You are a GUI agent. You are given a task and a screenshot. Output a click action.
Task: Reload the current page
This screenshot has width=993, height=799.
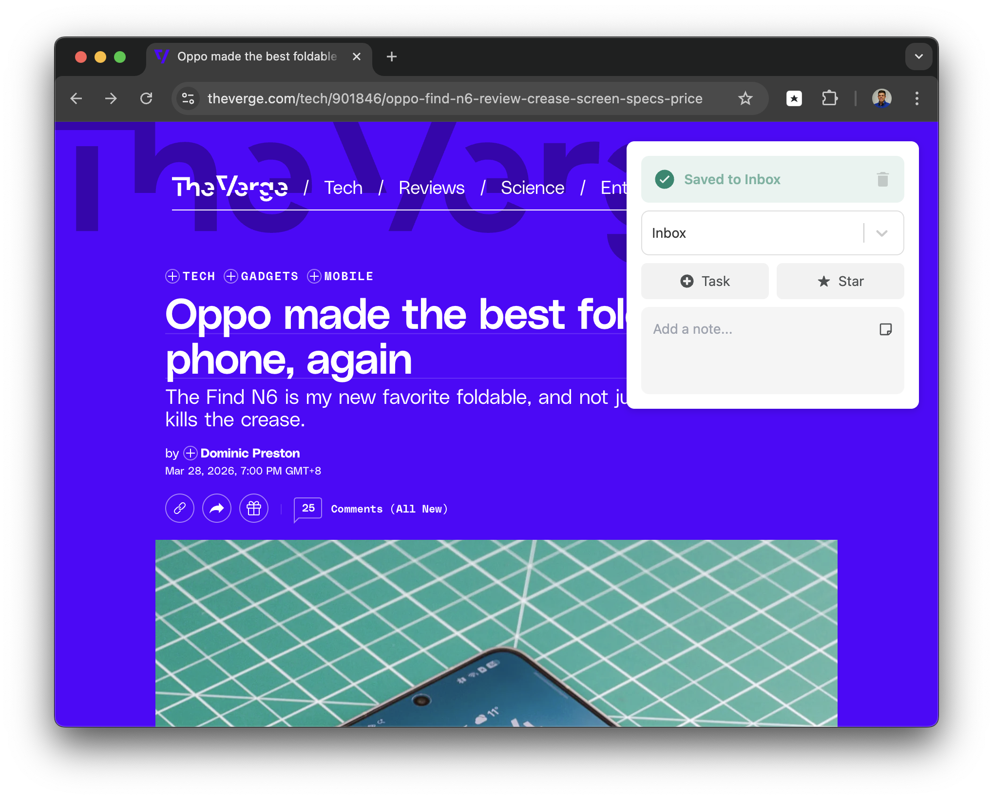point(147,98)
